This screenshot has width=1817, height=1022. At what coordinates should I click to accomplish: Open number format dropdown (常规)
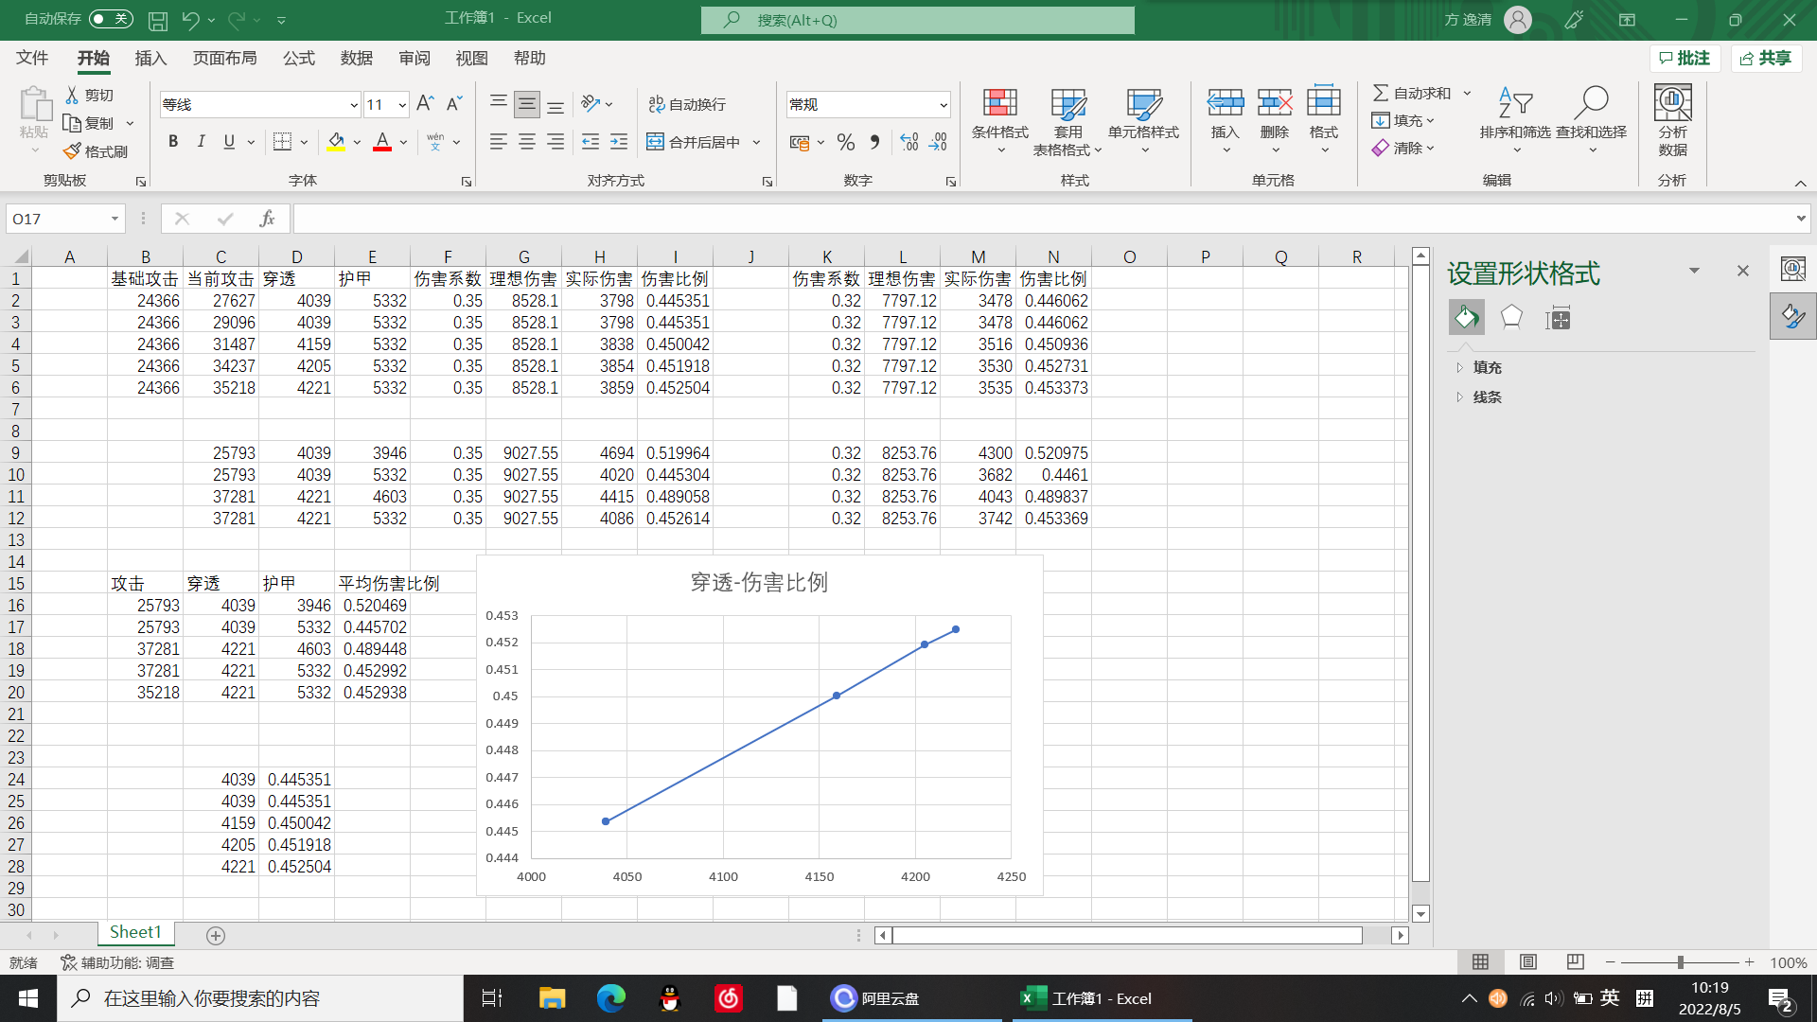point(944,105)
